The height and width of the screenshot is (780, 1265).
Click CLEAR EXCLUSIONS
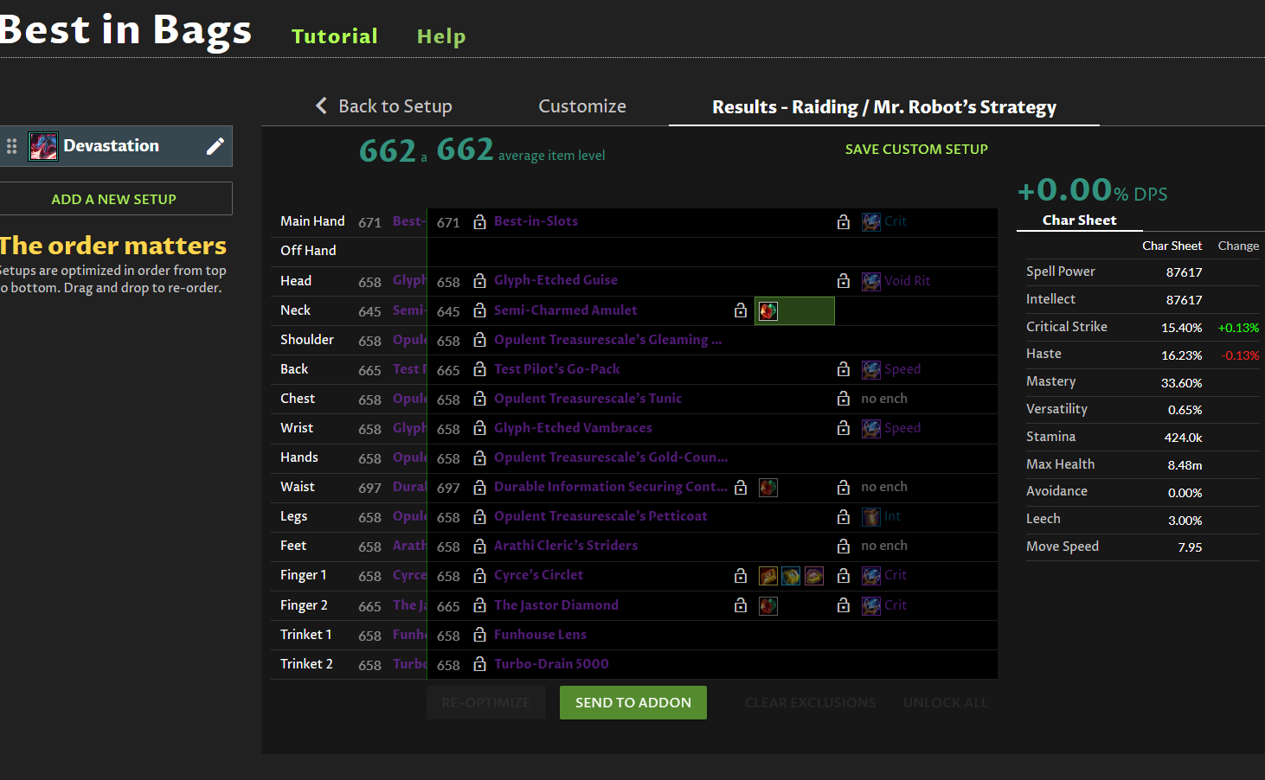click(810, 702)
